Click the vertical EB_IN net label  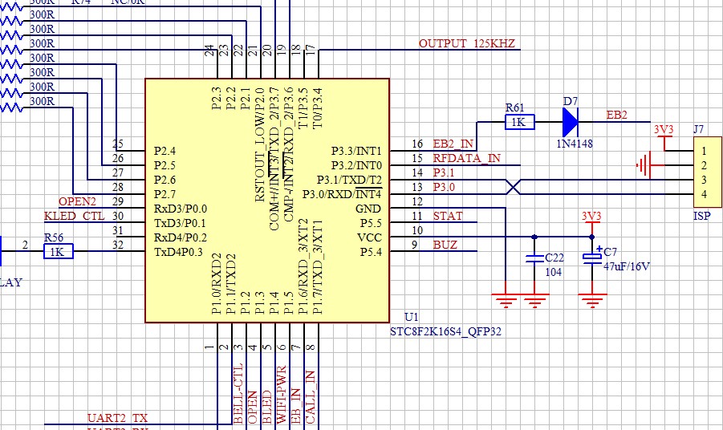click(296, 406)
